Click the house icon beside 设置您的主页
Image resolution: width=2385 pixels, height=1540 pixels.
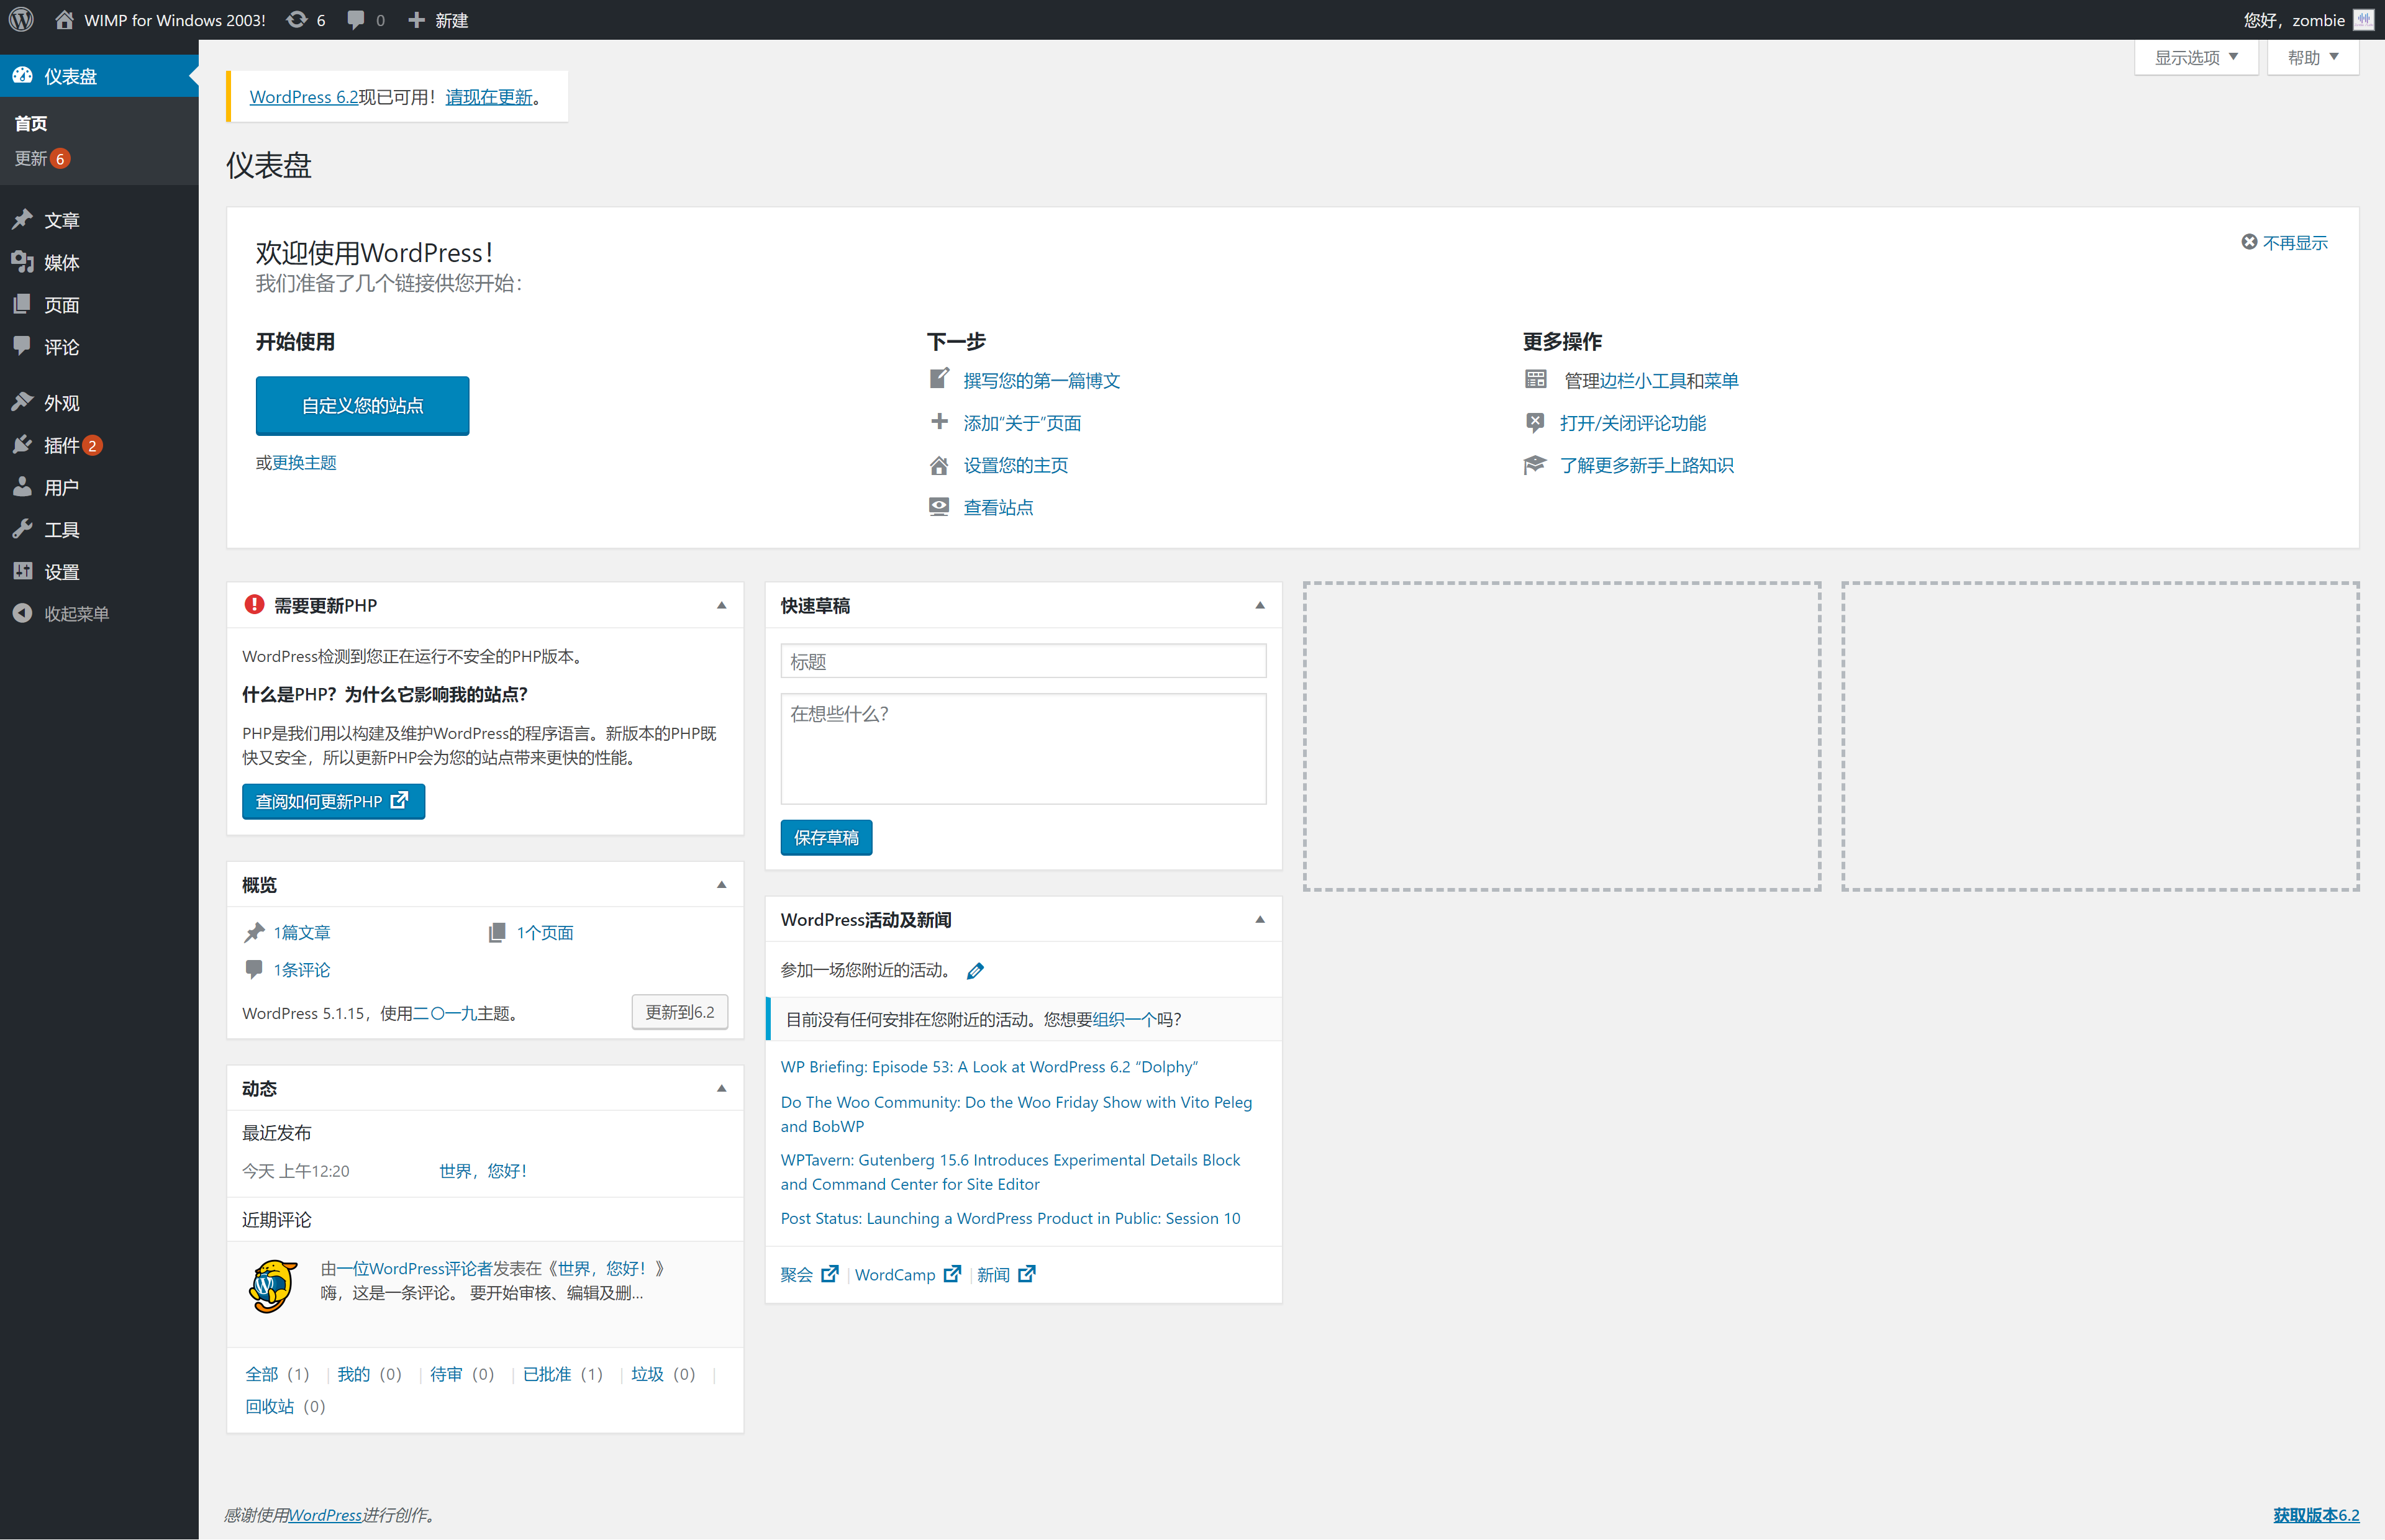point(939,465)
